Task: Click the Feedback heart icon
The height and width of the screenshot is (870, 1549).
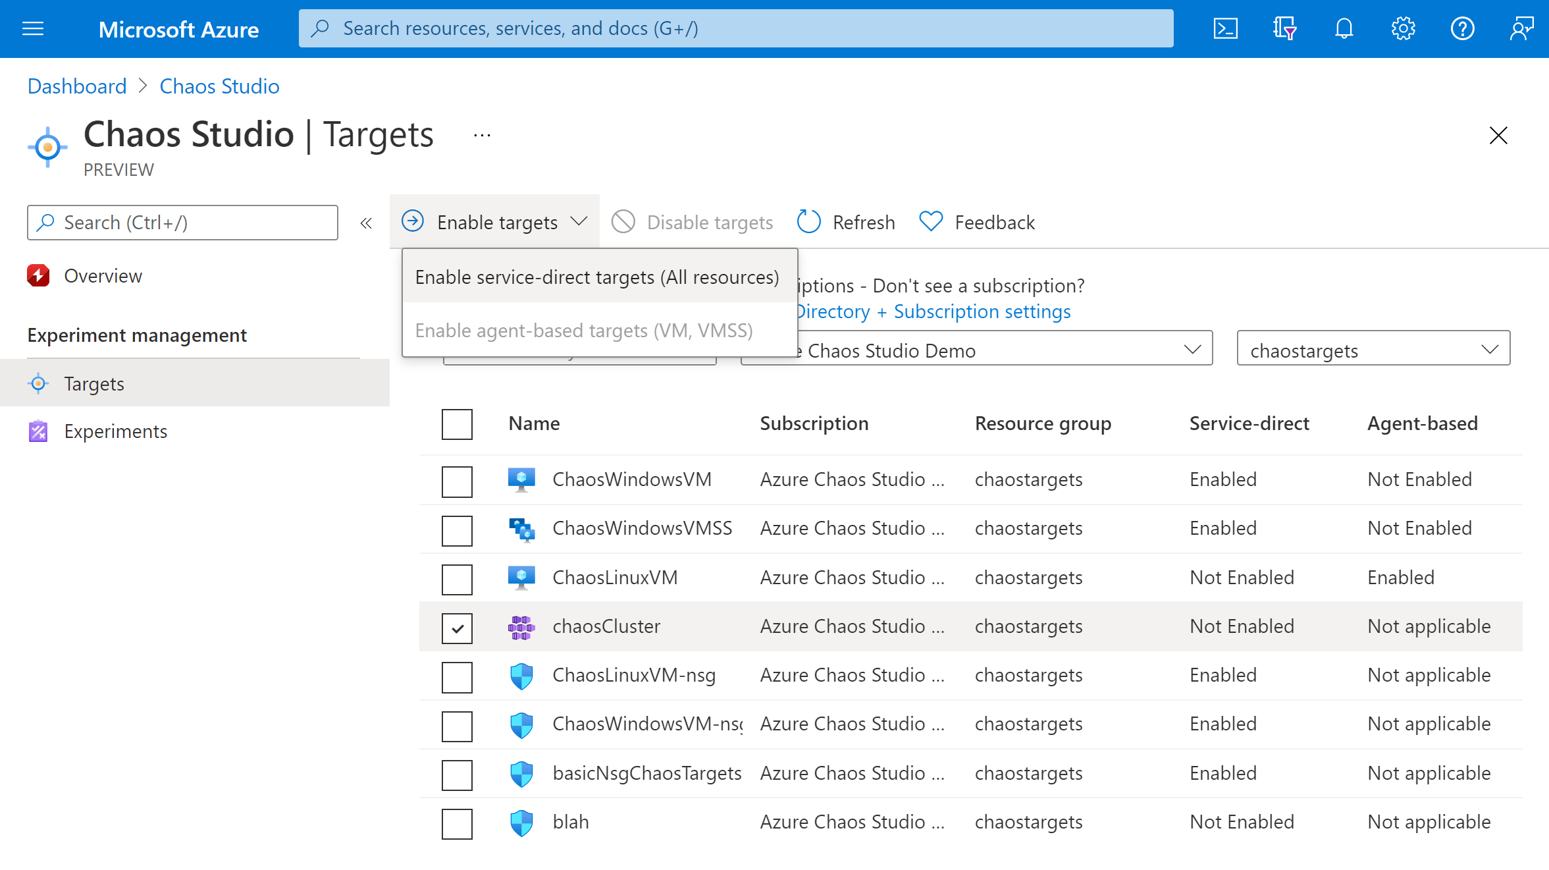Action: point(930,221)
